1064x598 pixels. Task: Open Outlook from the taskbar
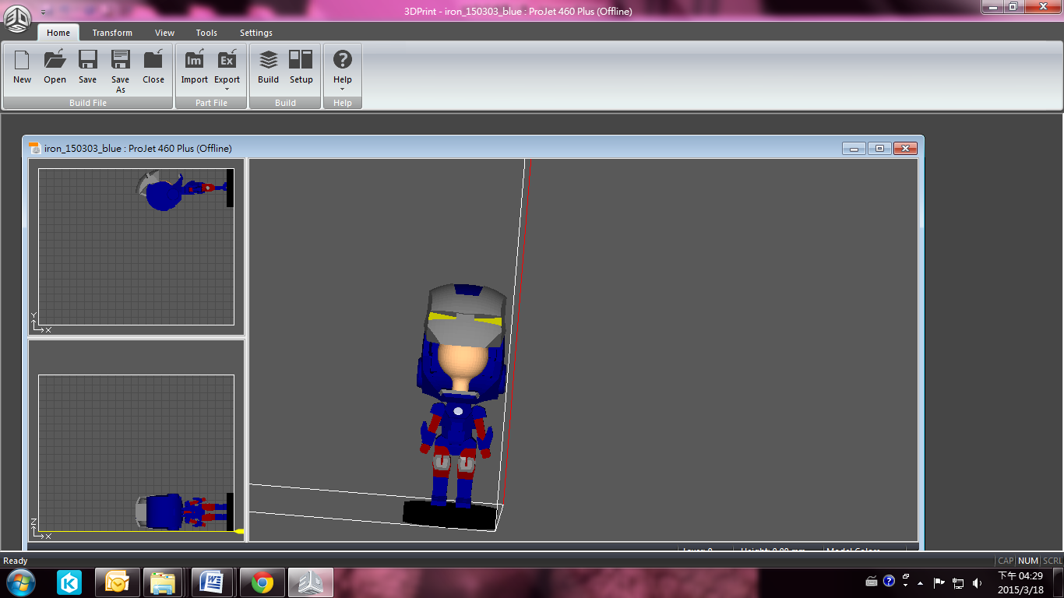(x=118, y=582)
